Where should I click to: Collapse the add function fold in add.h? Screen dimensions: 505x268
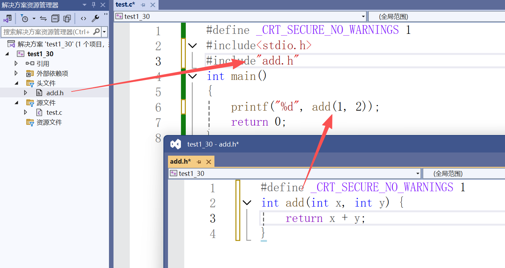pyautogui.click(x=247, y=203)
